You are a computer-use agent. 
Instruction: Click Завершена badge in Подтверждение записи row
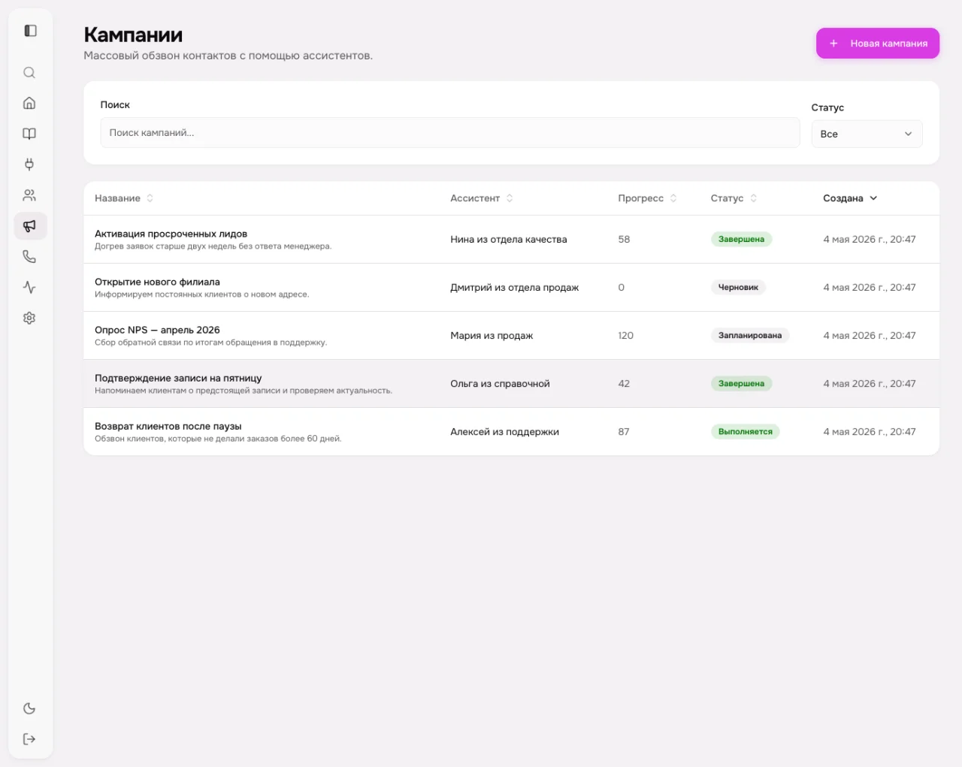[741, 384]
